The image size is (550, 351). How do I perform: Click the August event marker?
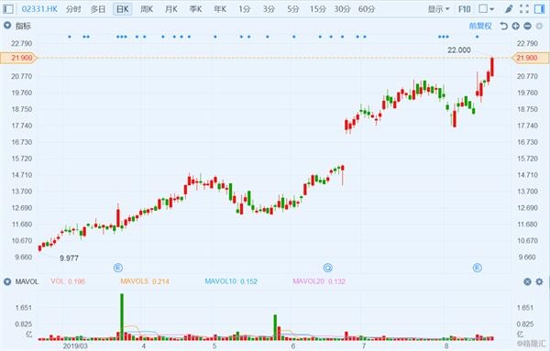[x=477, y=269]
